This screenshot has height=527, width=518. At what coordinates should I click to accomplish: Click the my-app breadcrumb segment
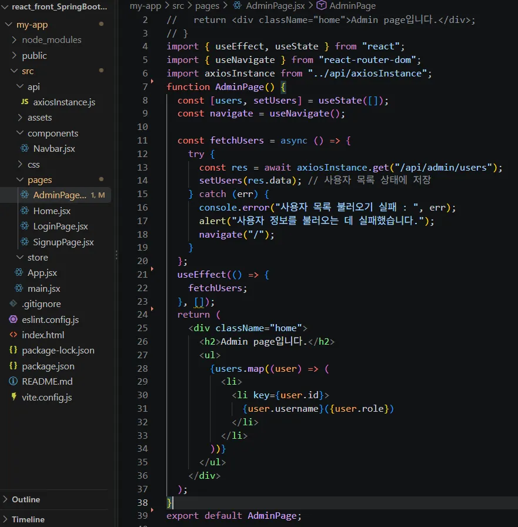[x=145, y=6]
